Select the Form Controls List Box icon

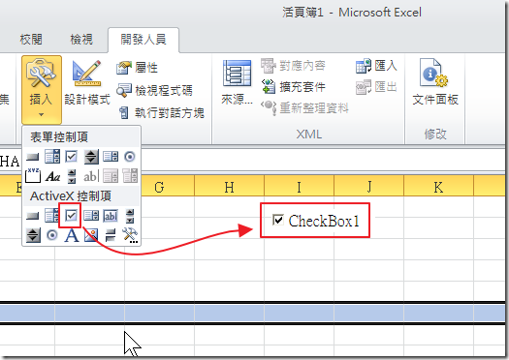click(111, 157)
